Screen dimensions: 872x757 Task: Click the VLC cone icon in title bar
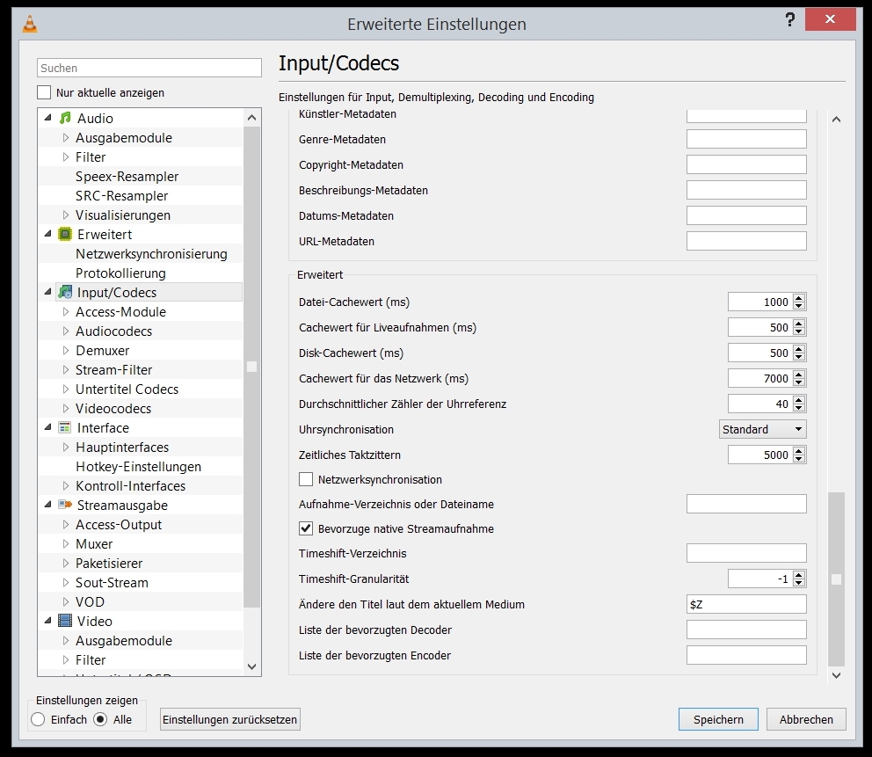coord(30,24)
